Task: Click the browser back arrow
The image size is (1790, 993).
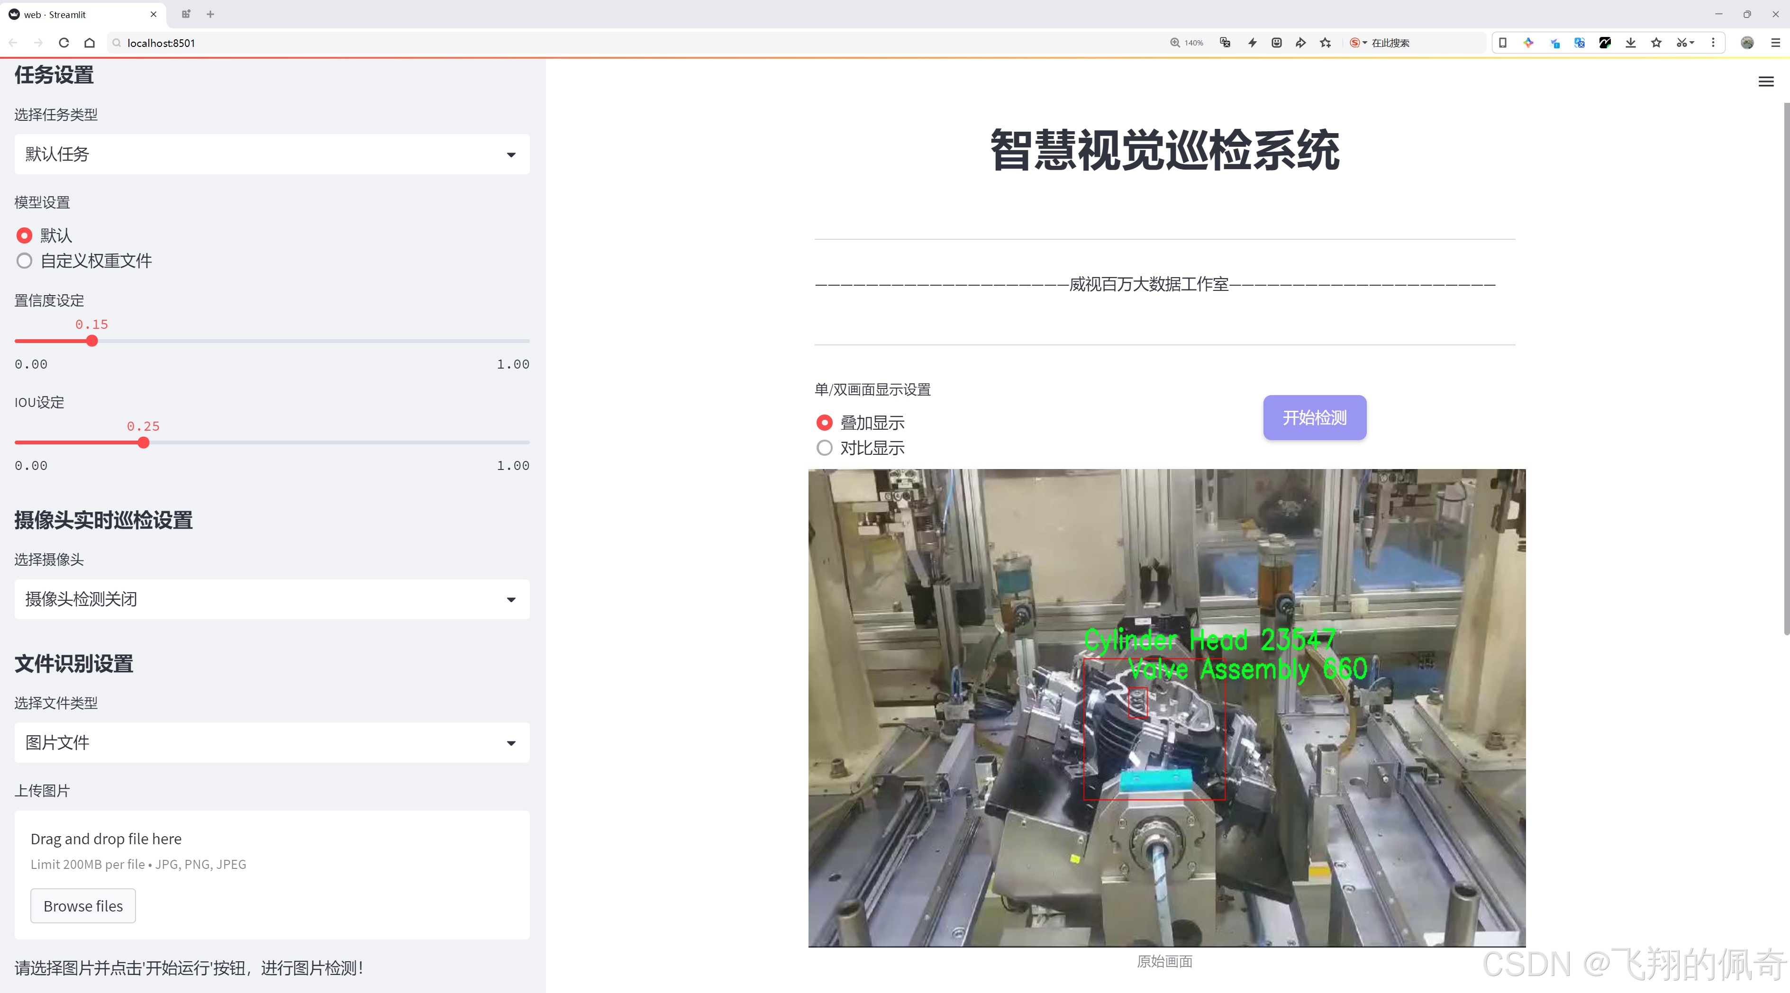Action: tap(13, 43)
